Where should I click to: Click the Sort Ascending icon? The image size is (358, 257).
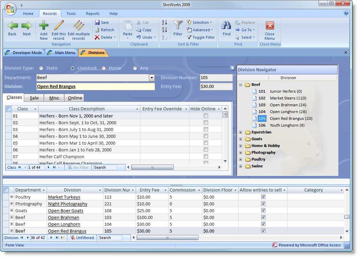point(164,22)
